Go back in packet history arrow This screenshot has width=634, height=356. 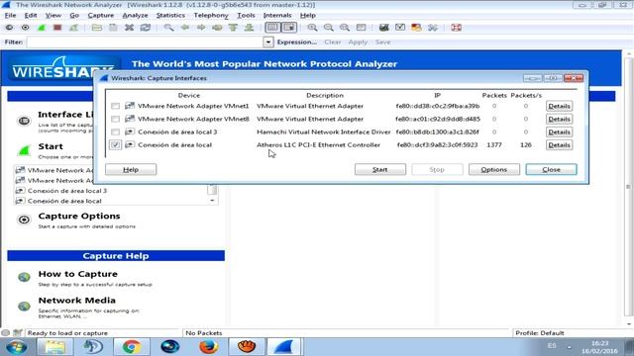[185, 28]
